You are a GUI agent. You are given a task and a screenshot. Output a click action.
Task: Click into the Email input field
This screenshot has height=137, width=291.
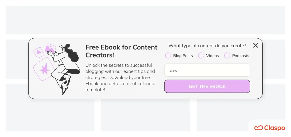(x=207, y=70)
